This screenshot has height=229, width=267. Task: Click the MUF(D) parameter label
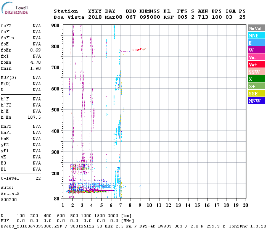click(x=8, y=78)
